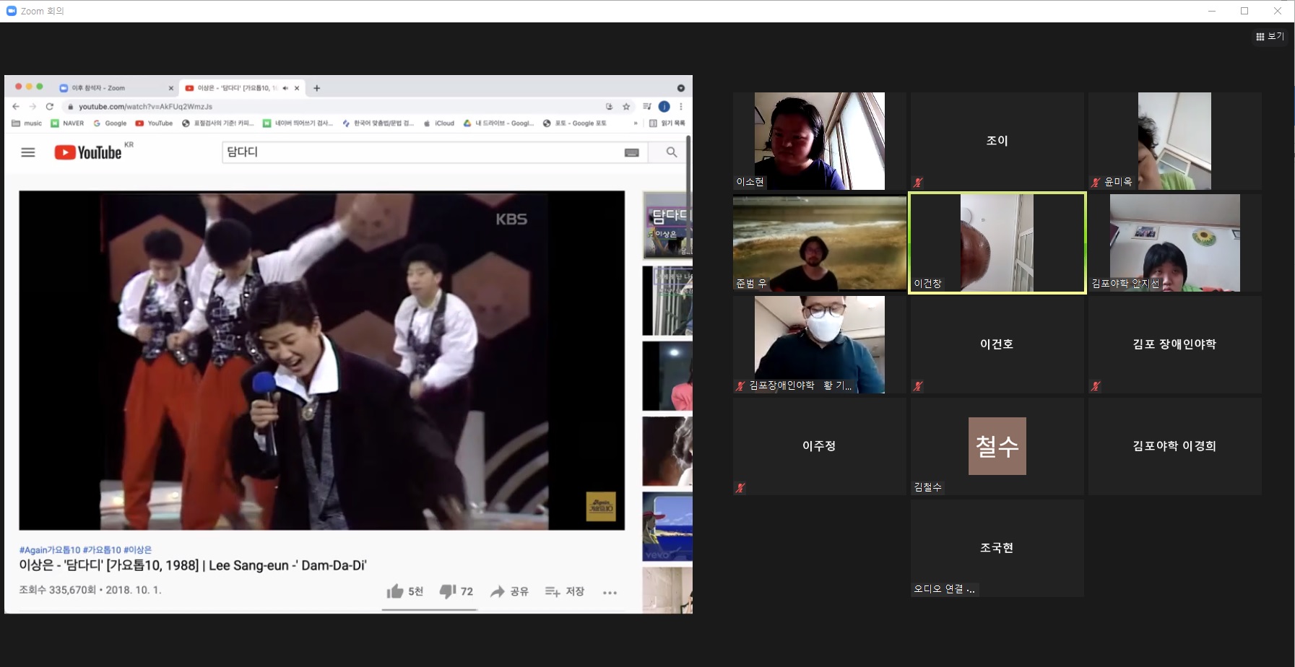This screenshot has width=1295, height=667.
Task: Open a new browser tab with plus
Action: [x=316, y=88]
